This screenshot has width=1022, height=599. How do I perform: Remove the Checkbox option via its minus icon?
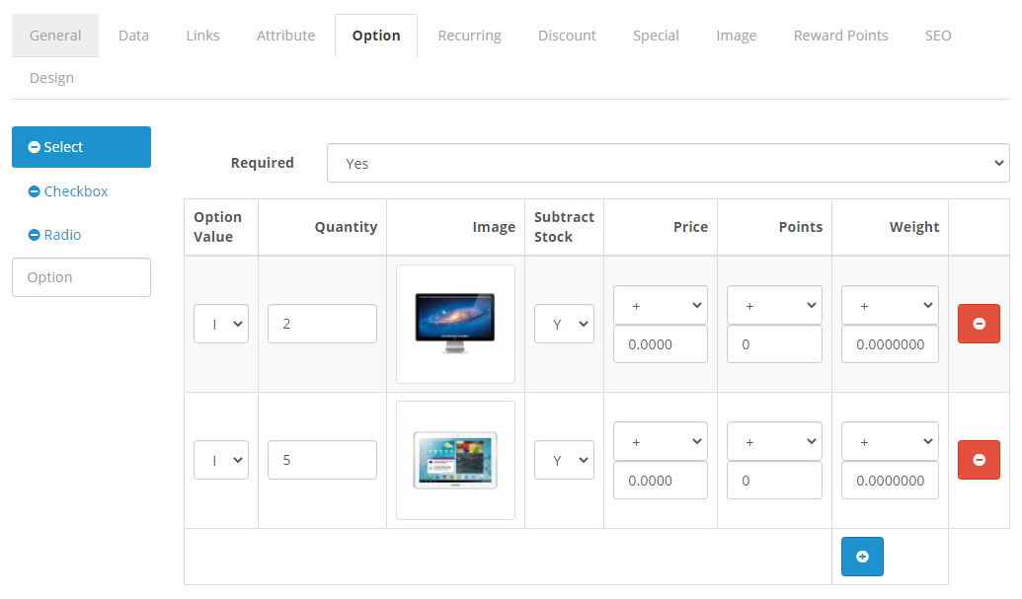tap(34, 191)
